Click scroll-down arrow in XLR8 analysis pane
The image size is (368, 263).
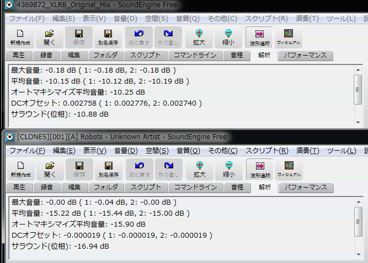point(358,122)
